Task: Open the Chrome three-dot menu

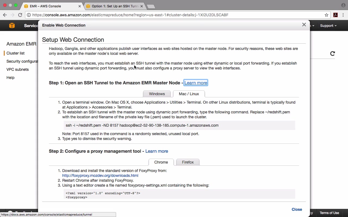Action: pos(343,15)
